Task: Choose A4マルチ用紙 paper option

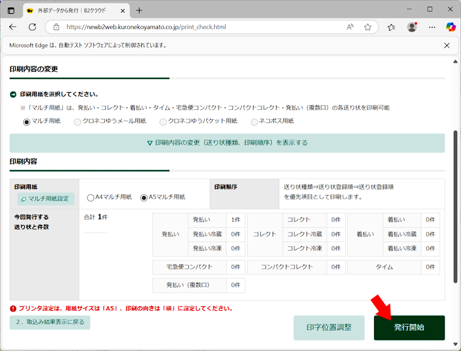Action: 91,198
